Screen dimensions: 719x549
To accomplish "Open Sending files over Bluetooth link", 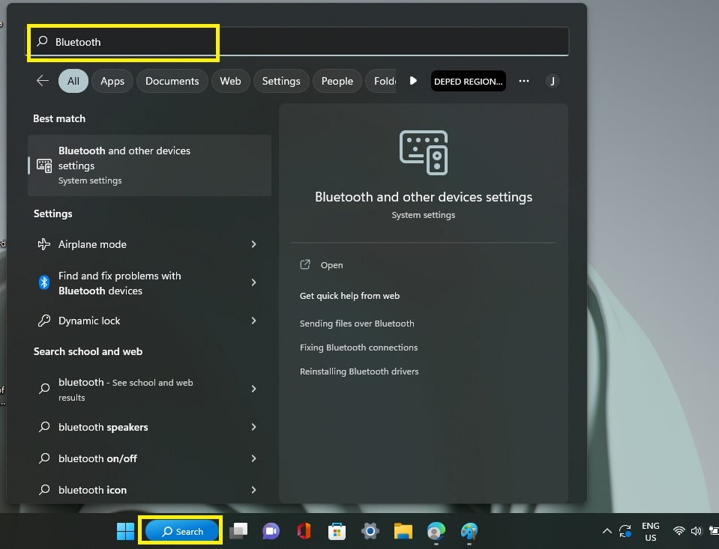I will point(357,324).
